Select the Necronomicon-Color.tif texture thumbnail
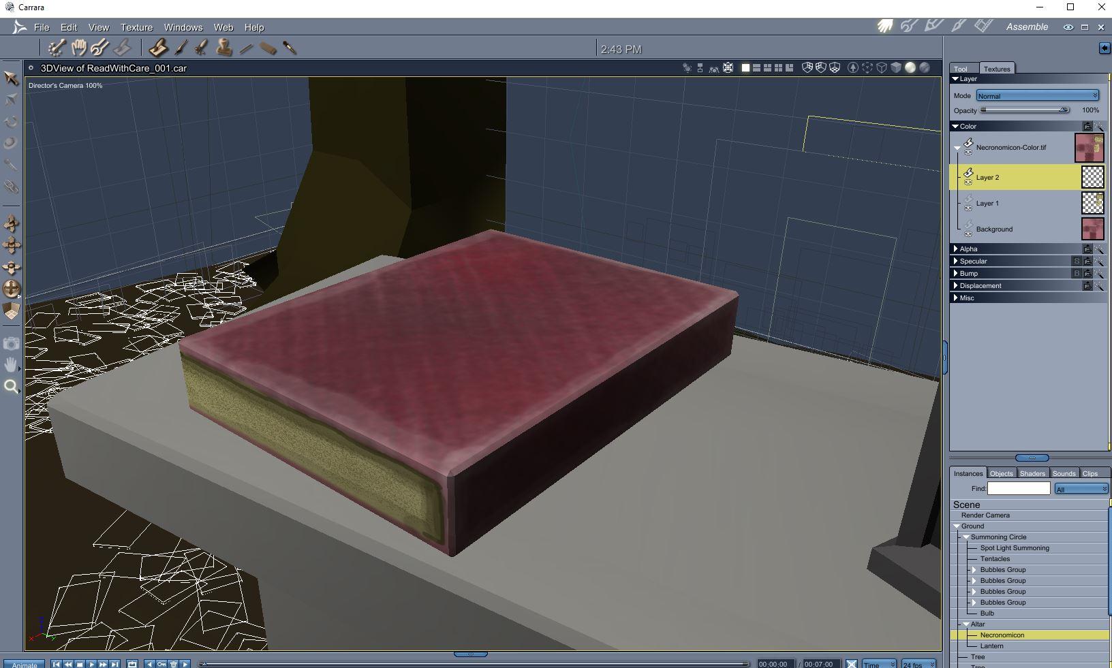Screen dimensions: 1112x668 [1089, 148]
